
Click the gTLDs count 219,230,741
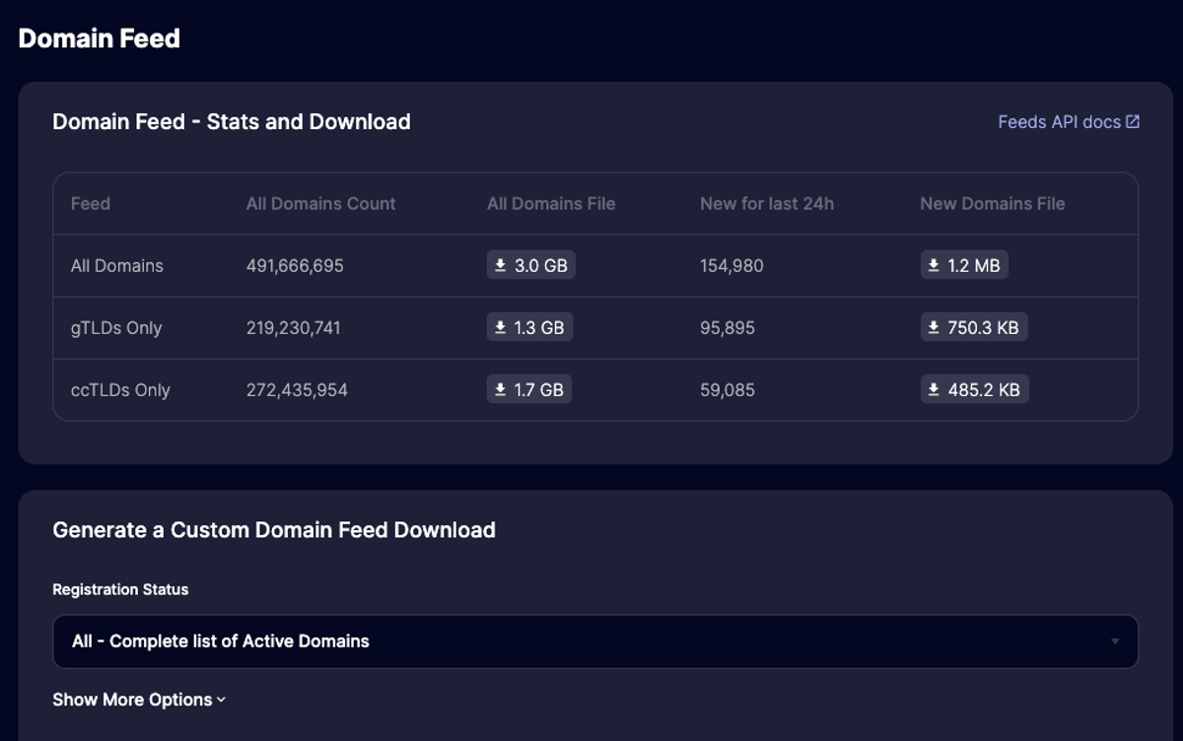pyautogui.click(x=294, y=328)
